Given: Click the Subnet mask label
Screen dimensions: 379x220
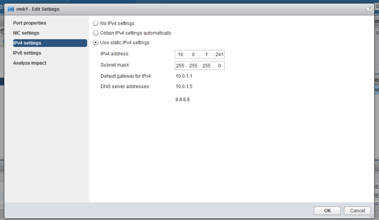Looking at the screenshot, I should click(115, 65).
